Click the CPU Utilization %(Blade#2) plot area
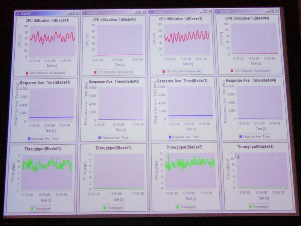301x226 pixels. click(x=120, y=40)
